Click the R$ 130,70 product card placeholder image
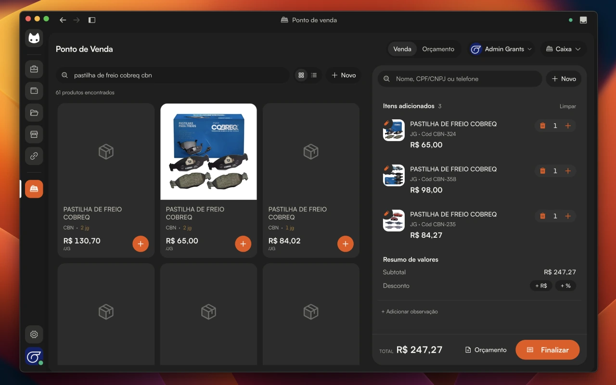 pyautogui.click(x=106, y=152)
